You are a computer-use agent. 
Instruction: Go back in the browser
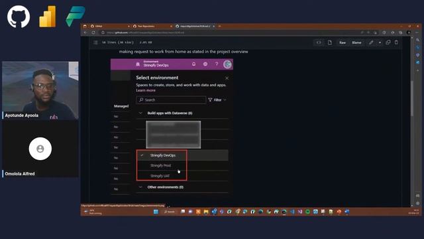(x=85, y=33)
